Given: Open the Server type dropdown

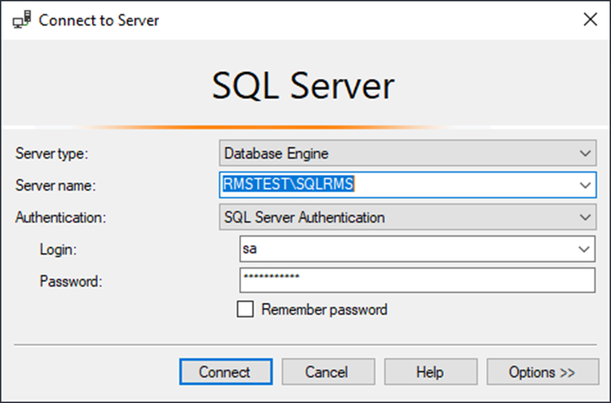Looking at the screenshot, I should pos(408,153).
